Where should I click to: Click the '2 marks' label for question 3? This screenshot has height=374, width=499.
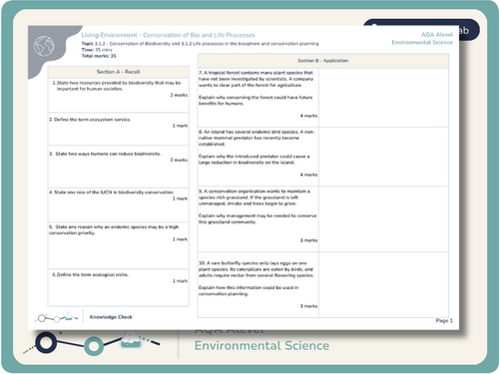point(179,160)
